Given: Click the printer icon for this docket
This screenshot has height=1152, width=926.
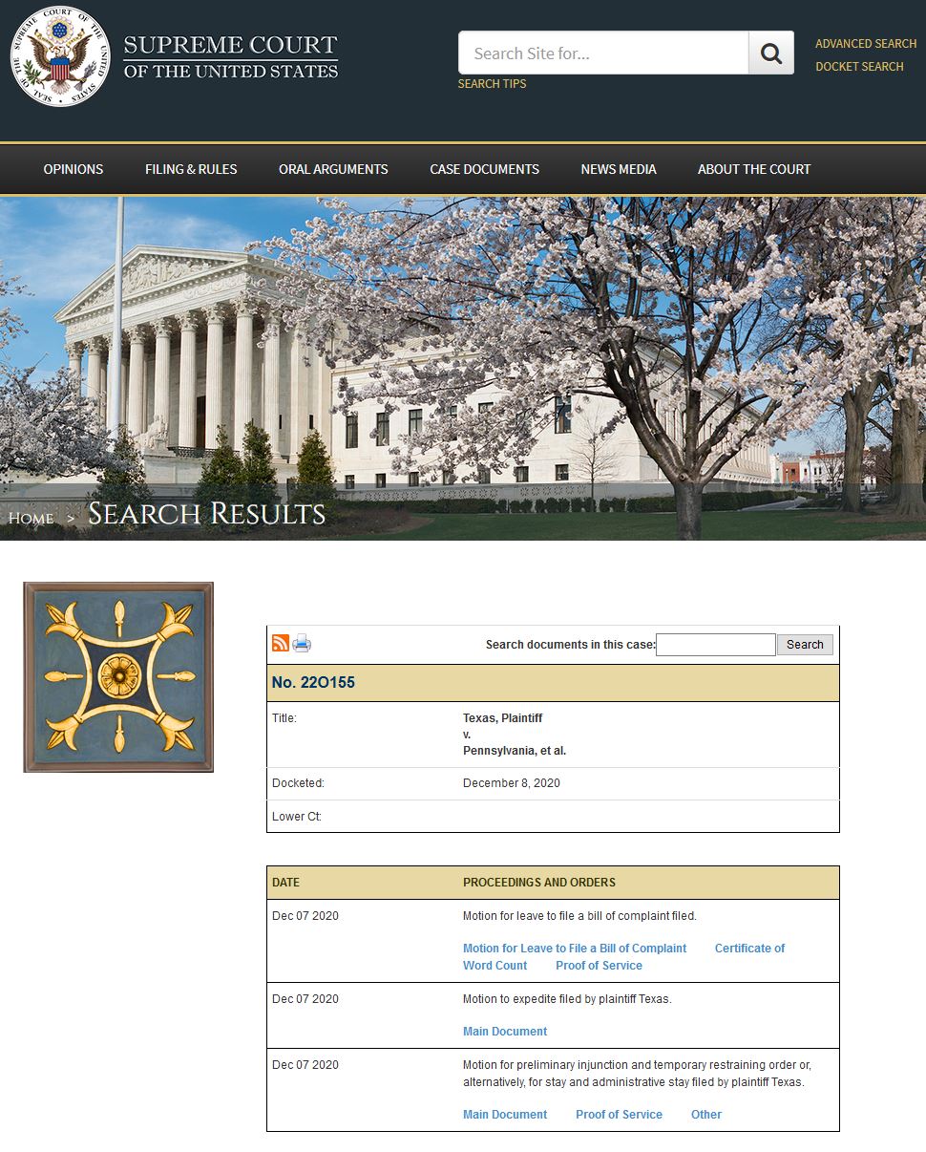Looking at the screenshot, I should click(x=302, y=643).
